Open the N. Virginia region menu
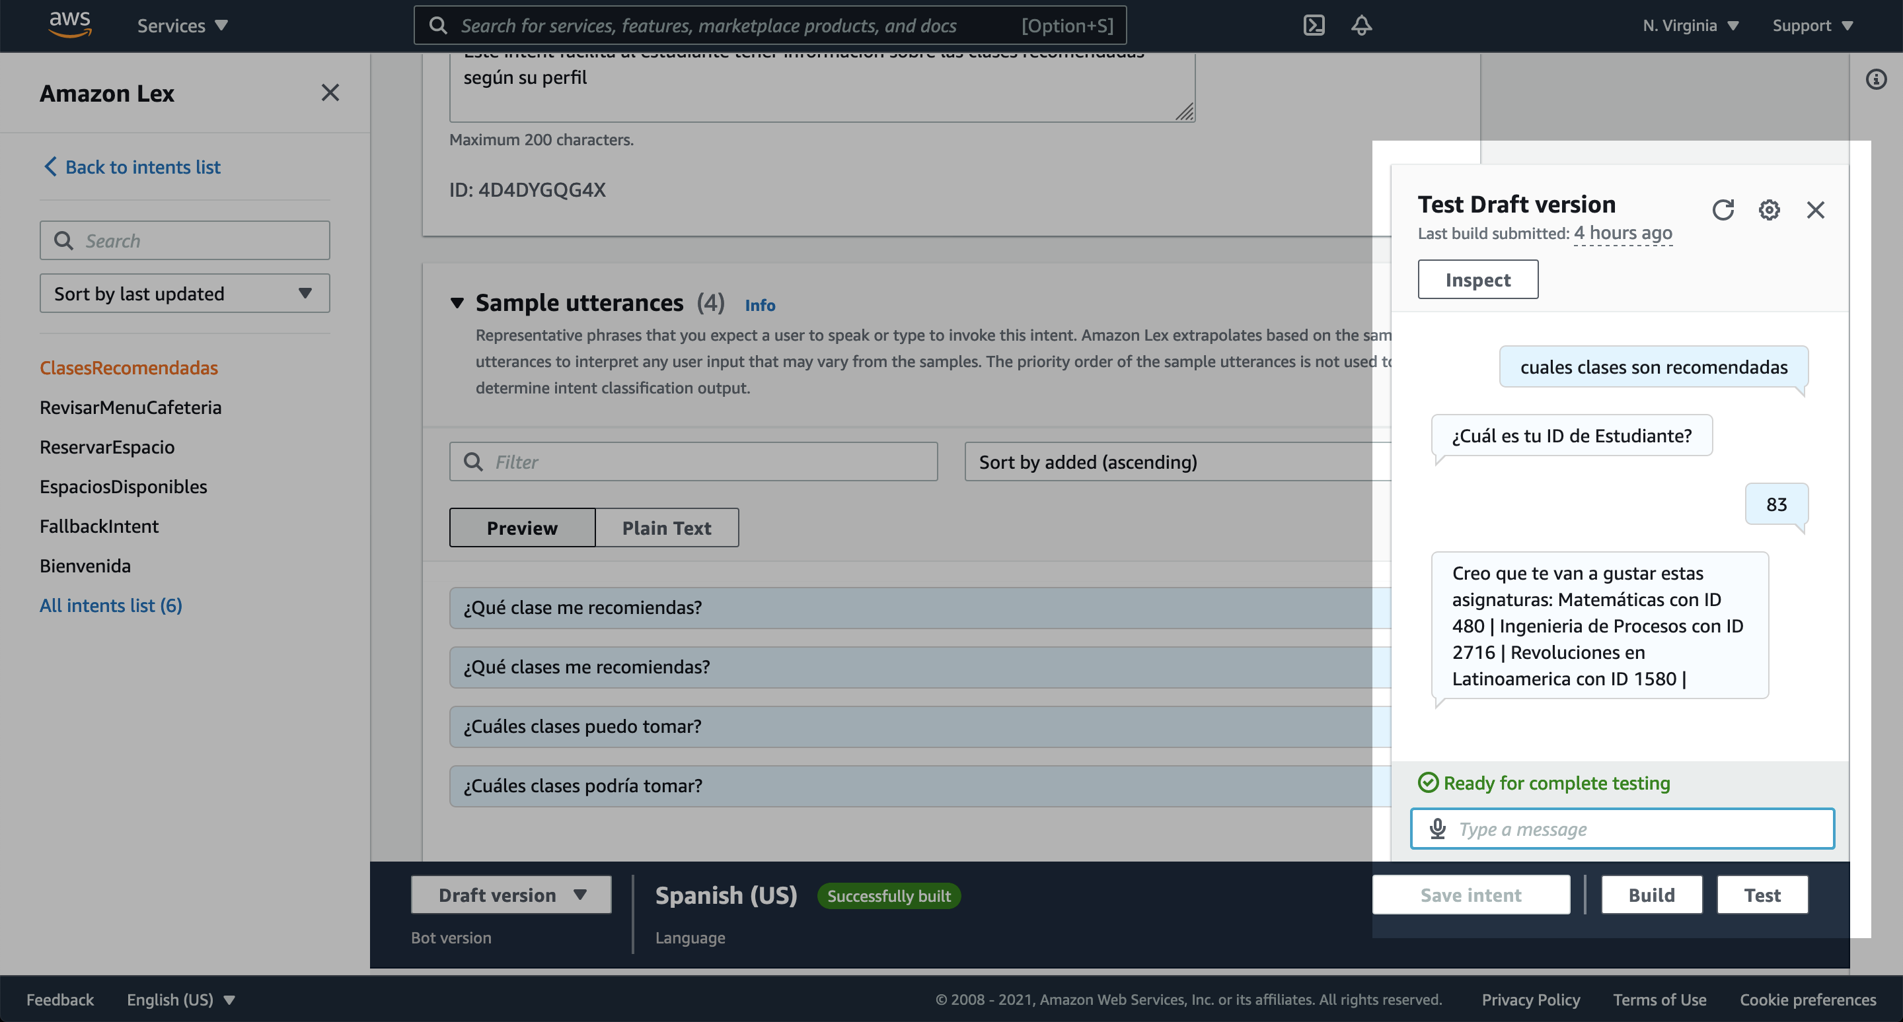This screenshot has width=1903, height=1022. tap(1690, 25)
